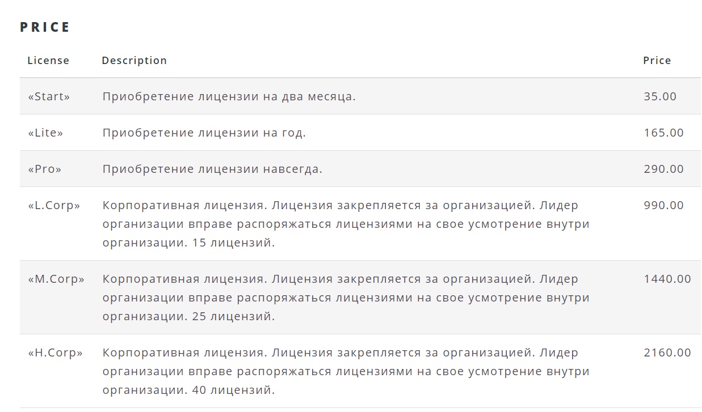
Task: Select the «H.Corp» license name
Action: [x=55, y=353]
